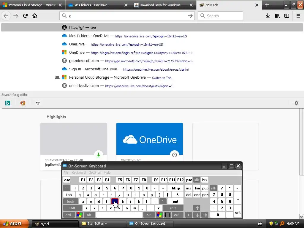Click the main ent key next to the apostrophe
304x228 pixels.
pyautogui.click(x=175, y=202)
